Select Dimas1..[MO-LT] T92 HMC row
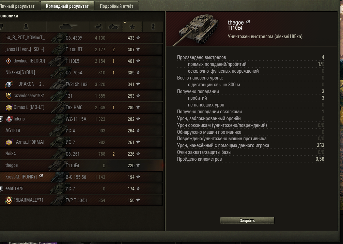 tap(81, 107)
